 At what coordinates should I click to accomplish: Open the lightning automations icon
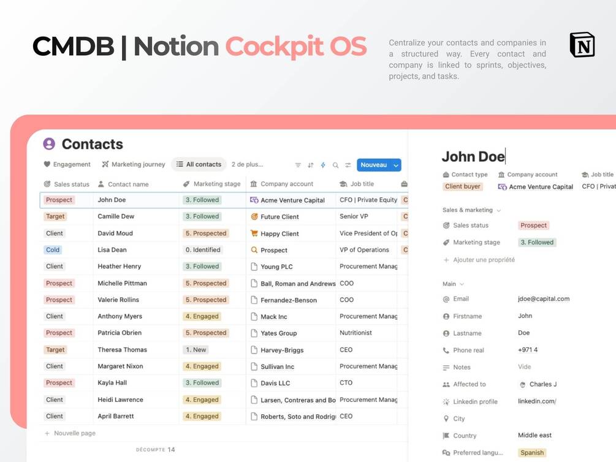click(323, 165)
